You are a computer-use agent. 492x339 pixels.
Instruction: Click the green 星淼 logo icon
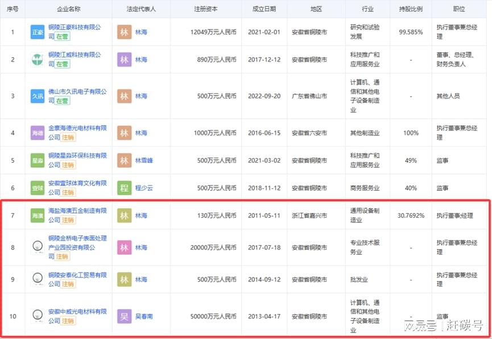(38, 160)
